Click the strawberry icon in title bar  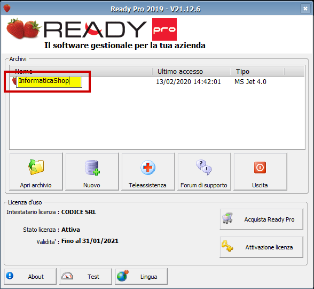pos(7,8)
